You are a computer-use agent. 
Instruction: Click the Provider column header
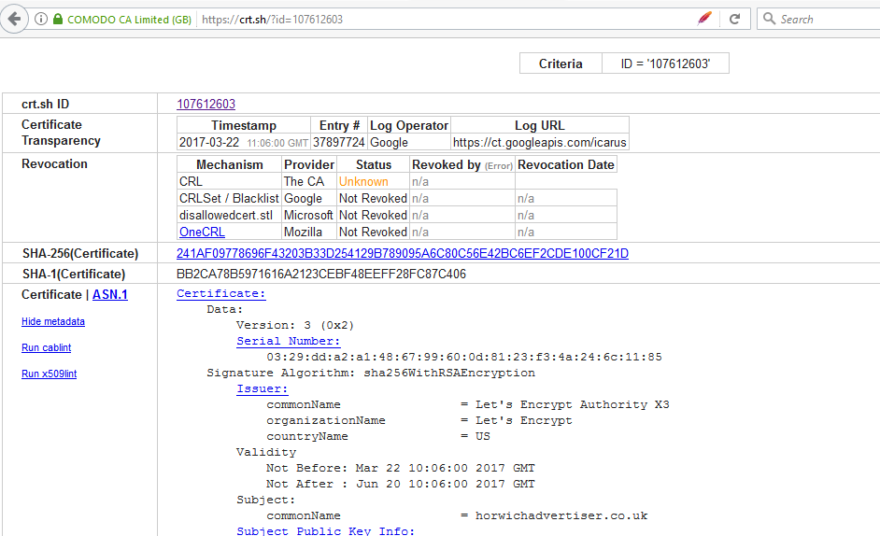(x=309, y=165)
